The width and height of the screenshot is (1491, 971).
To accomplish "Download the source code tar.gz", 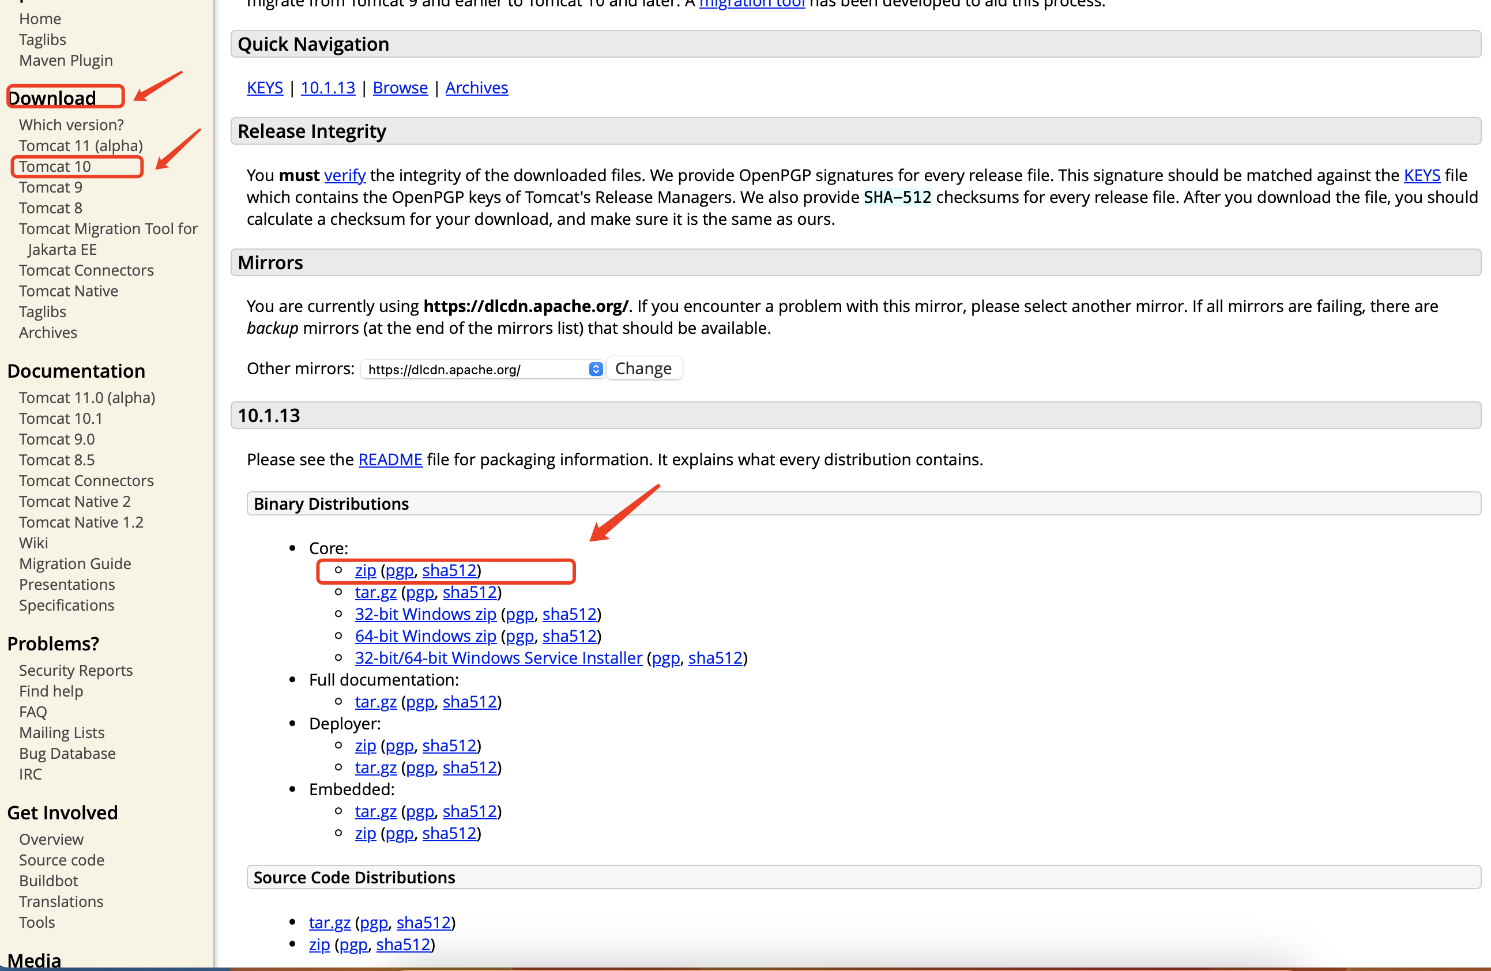I will (330, 923).
